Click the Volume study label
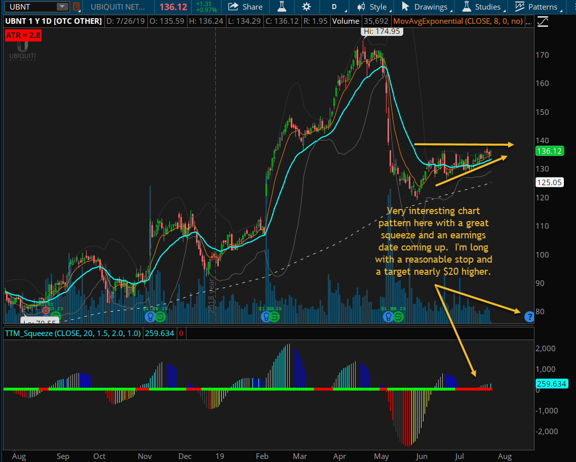This screenshot has height=462, width=576. click(345, 21)
